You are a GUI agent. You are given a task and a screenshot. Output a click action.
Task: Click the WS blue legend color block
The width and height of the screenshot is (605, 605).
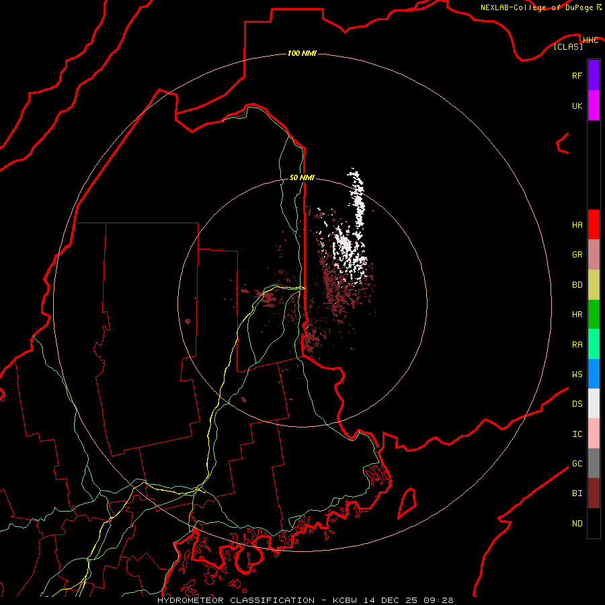point(594,374)
